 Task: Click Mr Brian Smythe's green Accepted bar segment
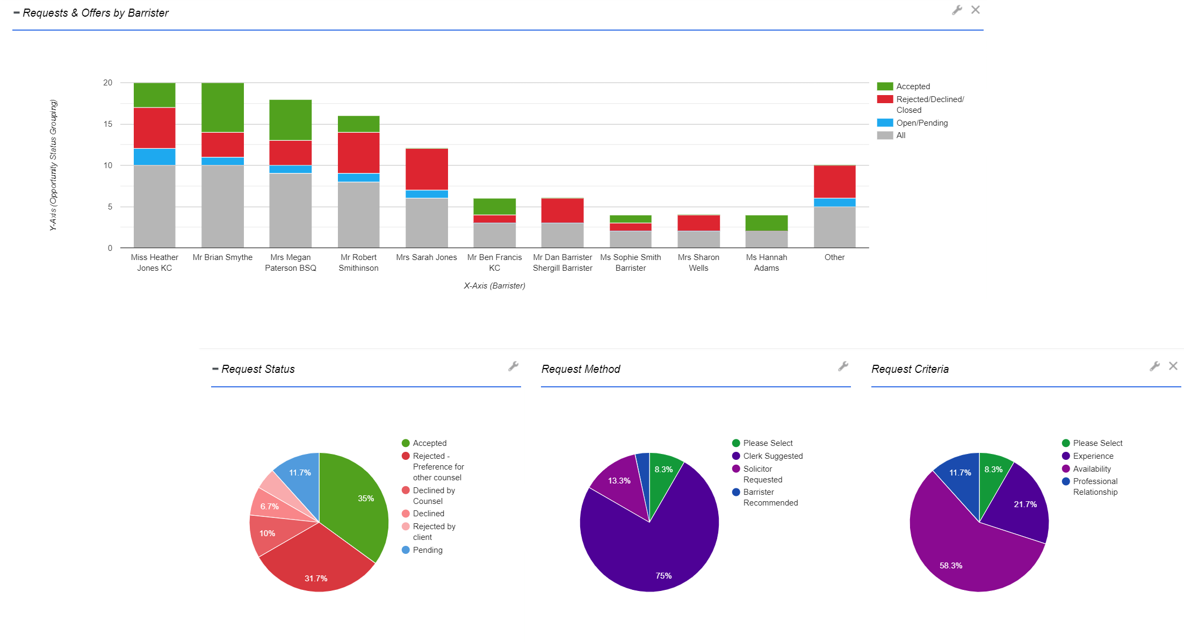coord(222,107)
